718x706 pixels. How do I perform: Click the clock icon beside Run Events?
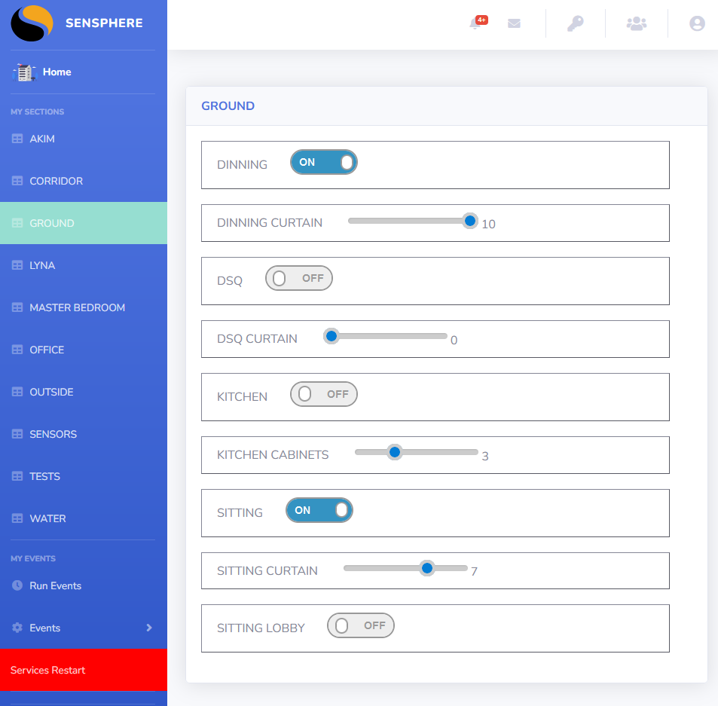pos(17,585)
